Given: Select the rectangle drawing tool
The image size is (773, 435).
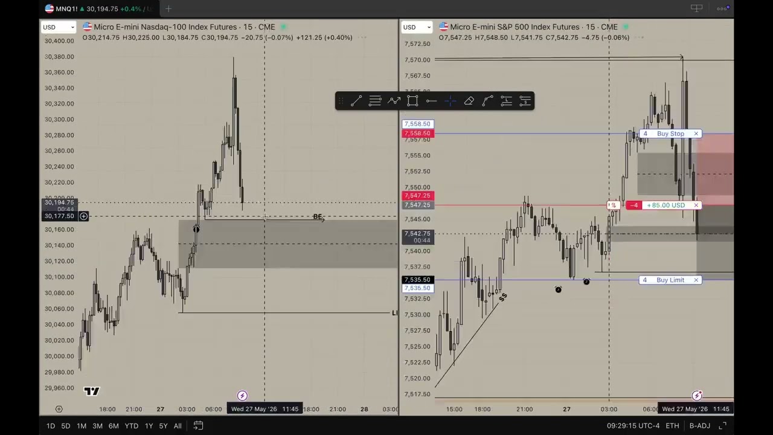Looking at the screenshot, I should [x=412, y=101].
